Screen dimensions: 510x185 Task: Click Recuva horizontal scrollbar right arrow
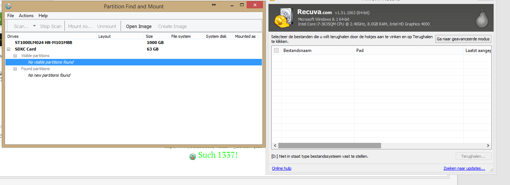point(489,146)
